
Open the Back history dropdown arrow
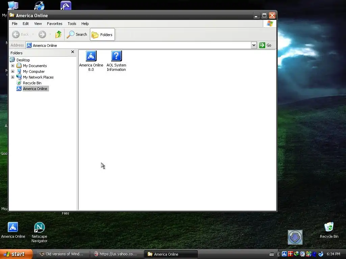(x=33, y=34)
